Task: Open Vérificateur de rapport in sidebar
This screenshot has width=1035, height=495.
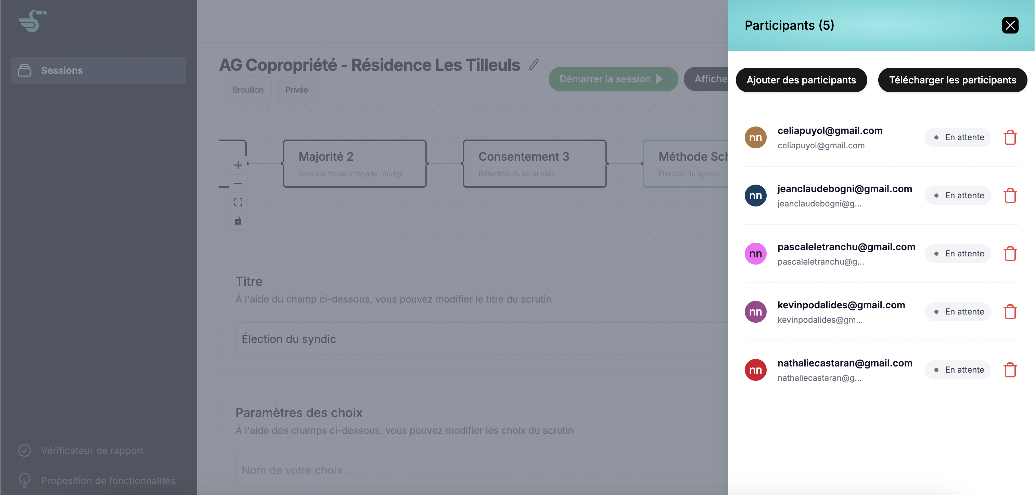Action: pos(92,451)
